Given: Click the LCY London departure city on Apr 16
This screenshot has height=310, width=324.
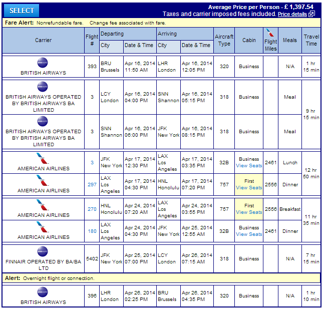Looking at the screenshot, I should pyautogui.click(x=111, y=97).
